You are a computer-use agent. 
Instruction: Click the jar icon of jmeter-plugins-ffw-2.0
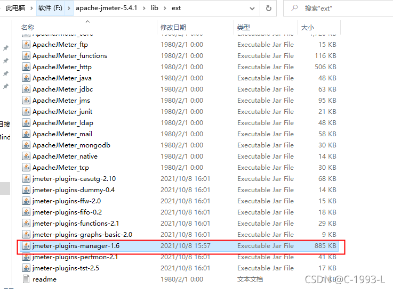26,201
